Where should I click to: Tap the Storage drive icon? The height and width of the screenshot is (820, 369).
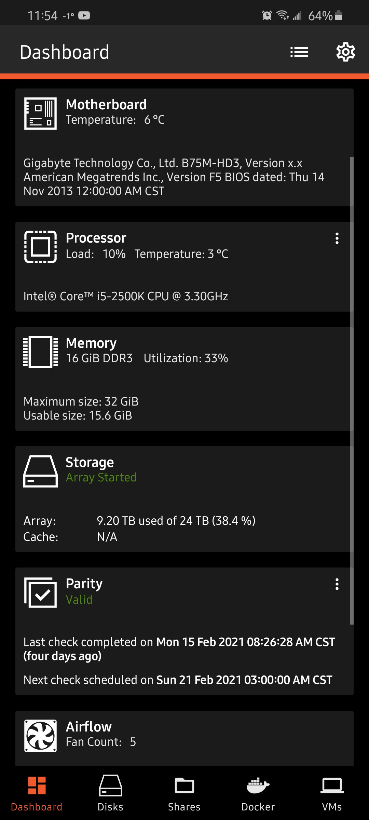pyautogui.click(x=40, y=471)
